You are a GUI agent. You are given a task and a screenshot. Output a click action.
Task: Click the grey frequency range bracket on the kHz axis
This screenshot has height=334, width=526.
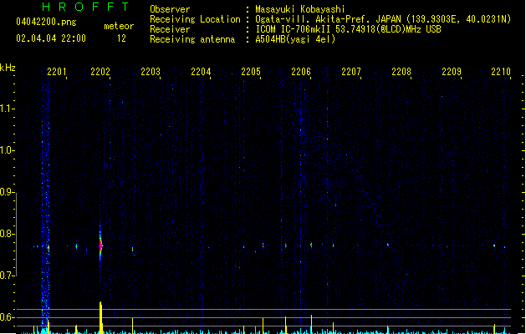click(x=16, y=235)
